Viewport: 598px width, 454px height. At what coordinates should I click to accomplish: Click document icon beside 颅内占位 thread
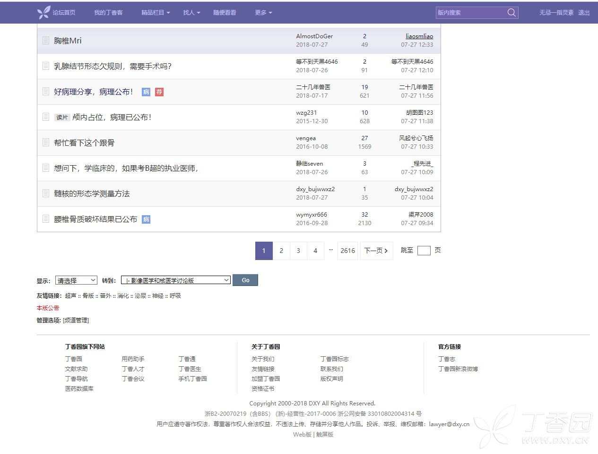[x=46, y=117]
